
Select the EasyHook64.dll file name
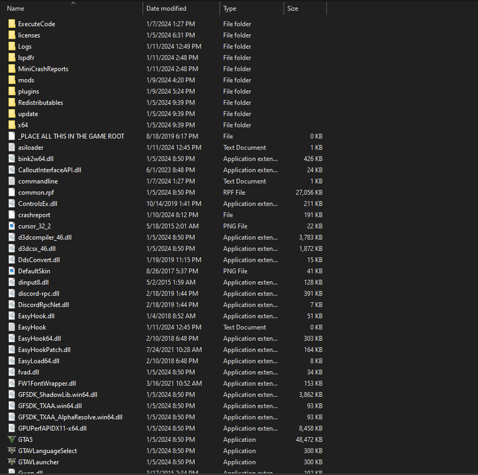point(40,339)
